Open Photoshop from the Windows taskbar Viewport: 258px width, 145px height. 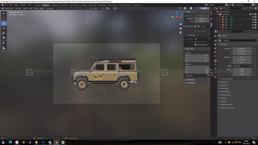tap(43, 142)
